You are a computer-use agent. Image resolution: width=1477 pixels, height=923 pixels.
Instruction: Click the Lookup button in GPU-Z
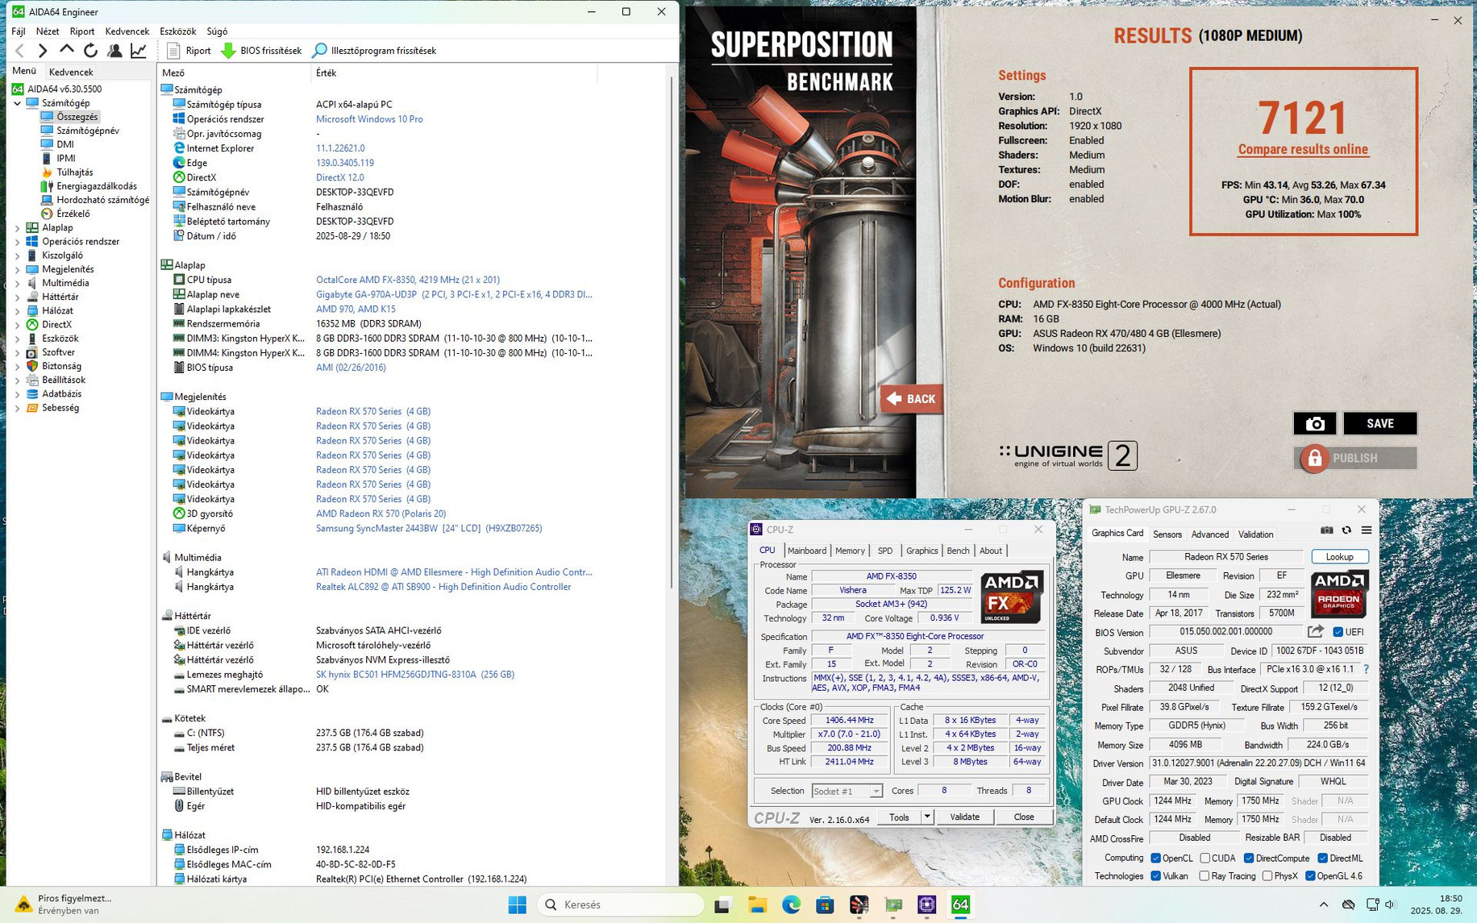pyautogui.click(x=1339, y=557)
